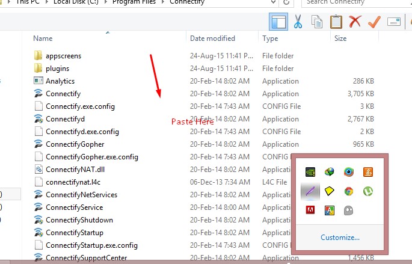Toggle the navigation pane toolbar button
Image resolution: width=412 pixels, height=264 pixels.
tap(278, 22)
